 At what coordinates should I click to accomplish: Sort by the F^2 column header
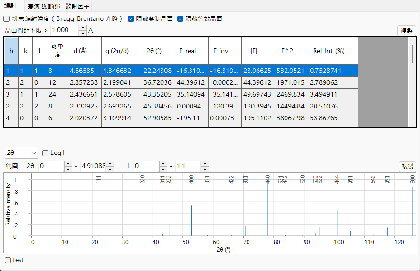[291, 51]
